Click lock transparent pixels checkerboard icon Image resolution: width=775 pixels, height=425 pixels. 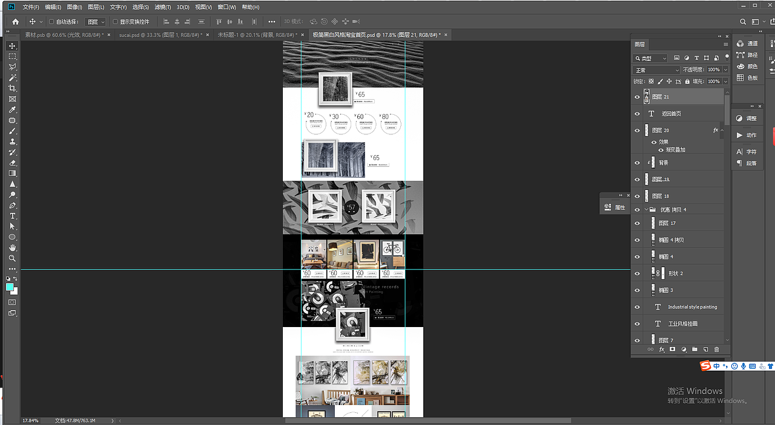[x=651, y=81]
